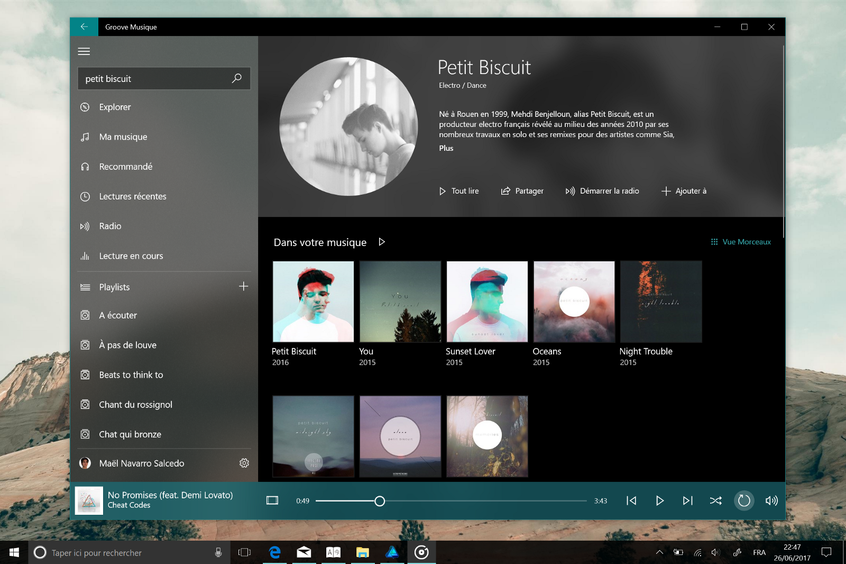Skip to next track
The image size is (846, 564).
tap(687, 501)
